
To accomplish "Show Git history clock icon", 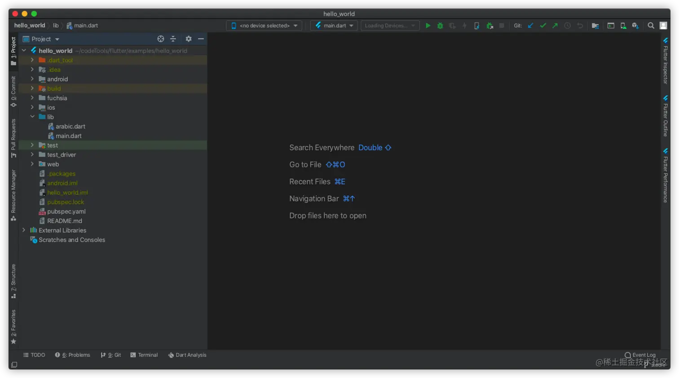I will click(x=568, y=26).
